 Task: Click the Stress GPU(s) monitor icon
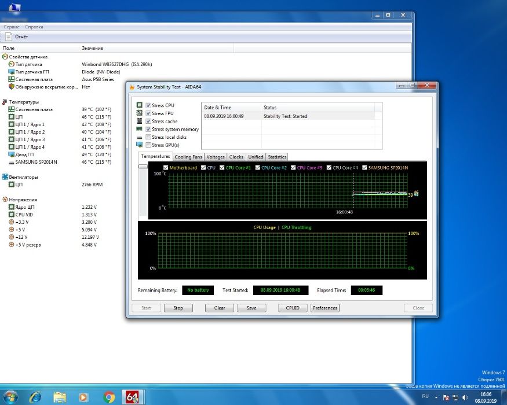(x=140, y=145)
